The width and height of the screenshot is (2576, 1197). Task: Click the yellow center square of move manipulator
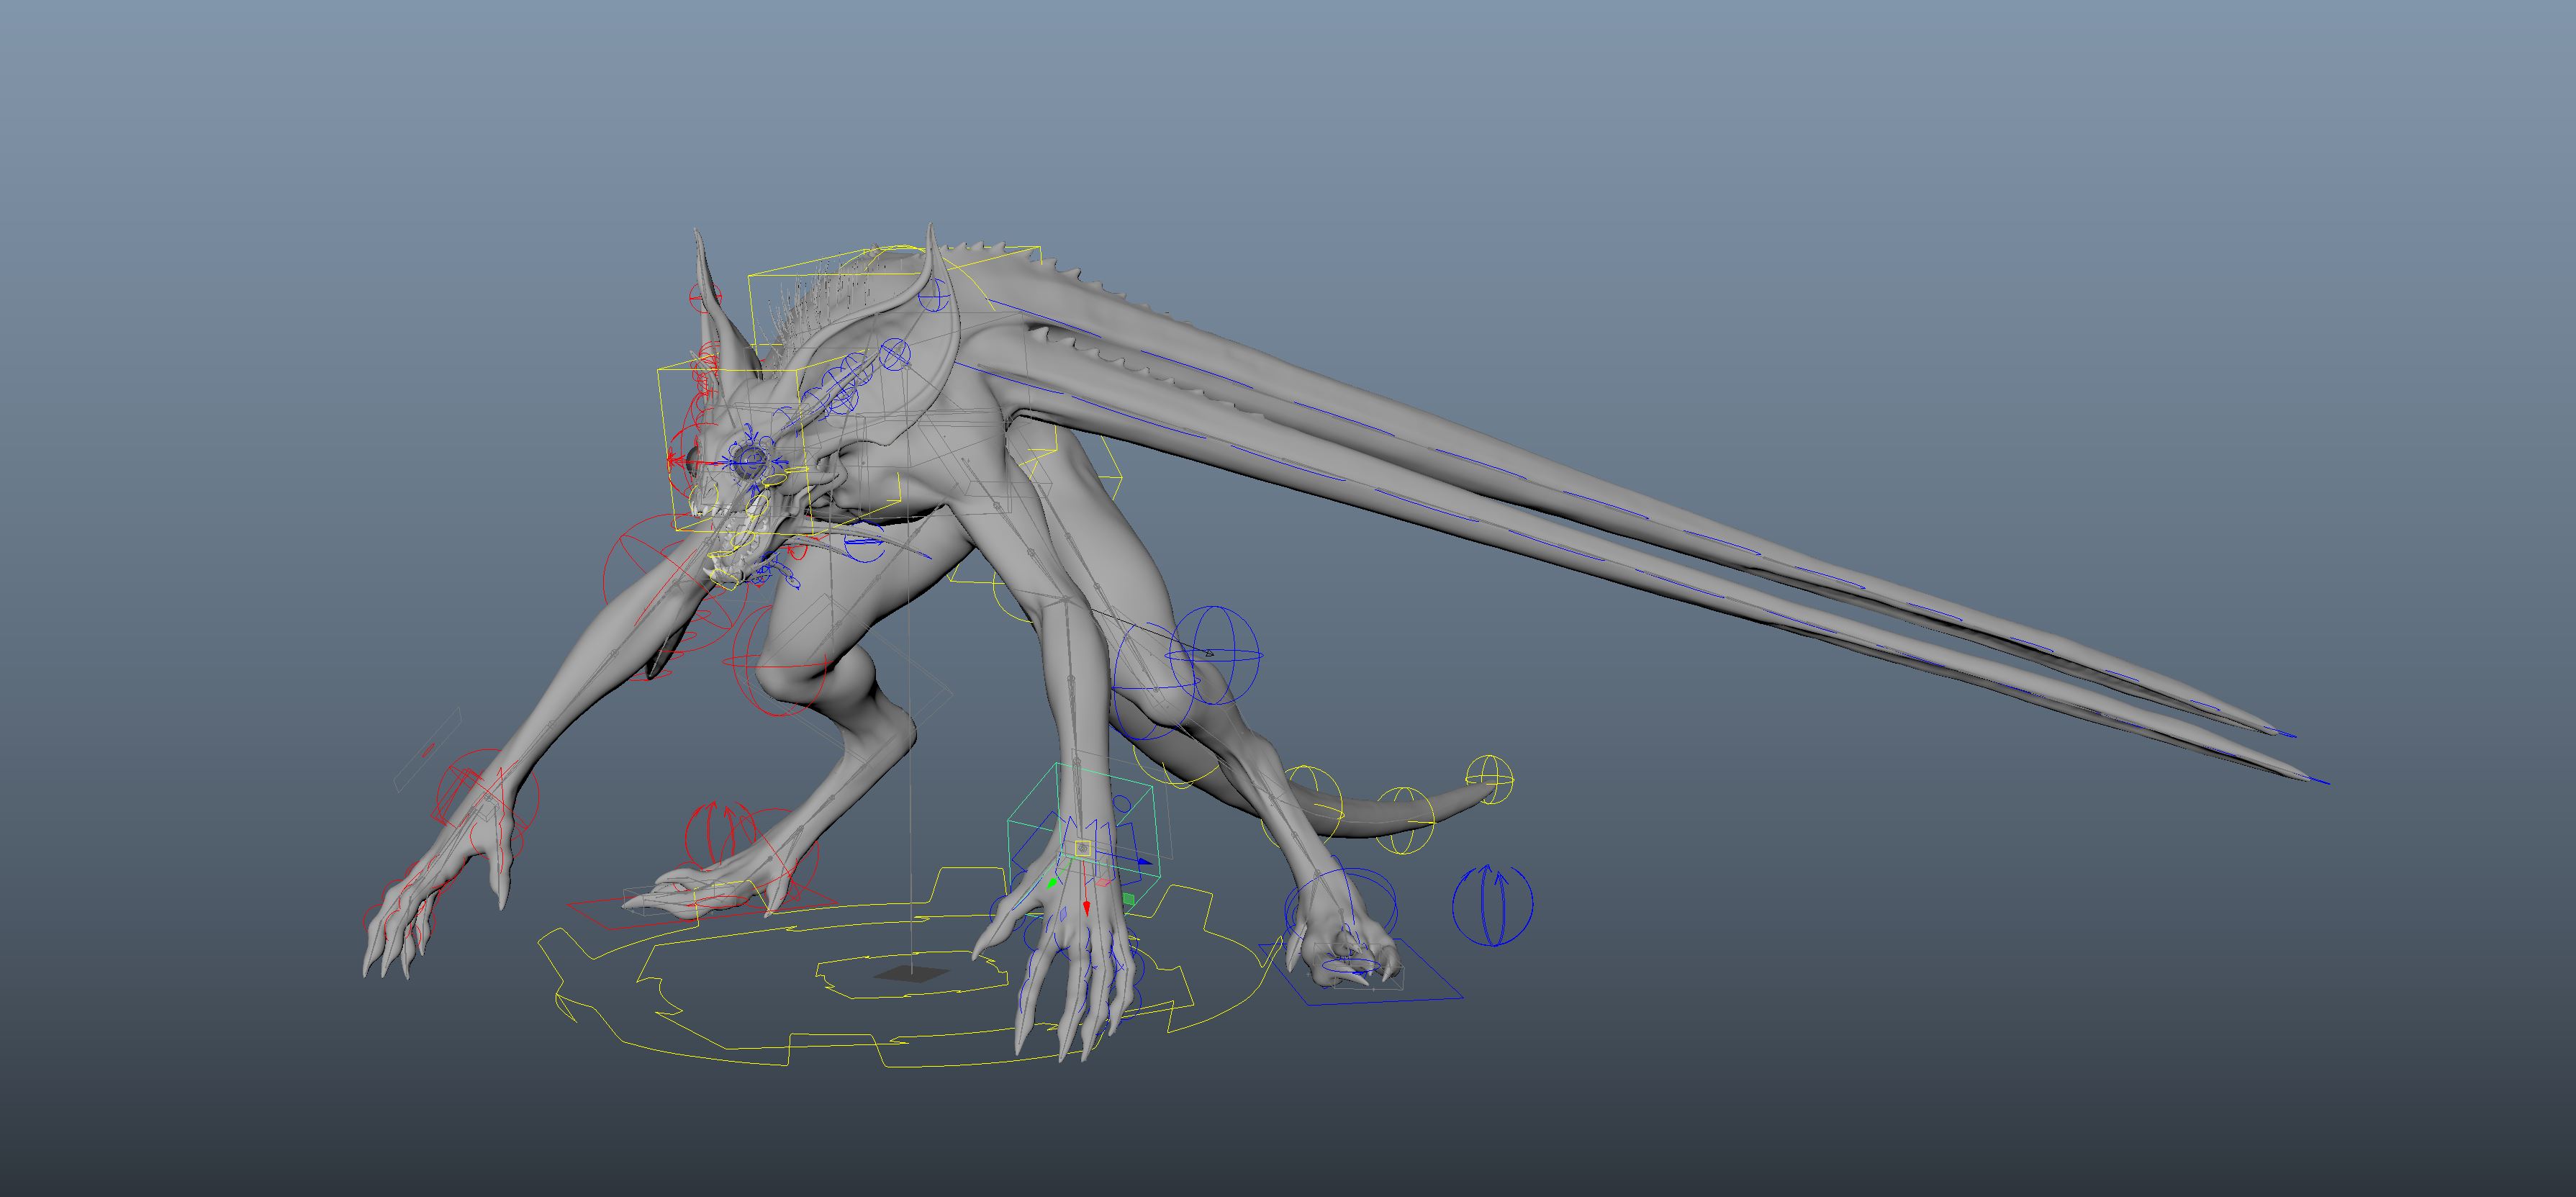pyautogui.click(x=1083, y=848)
